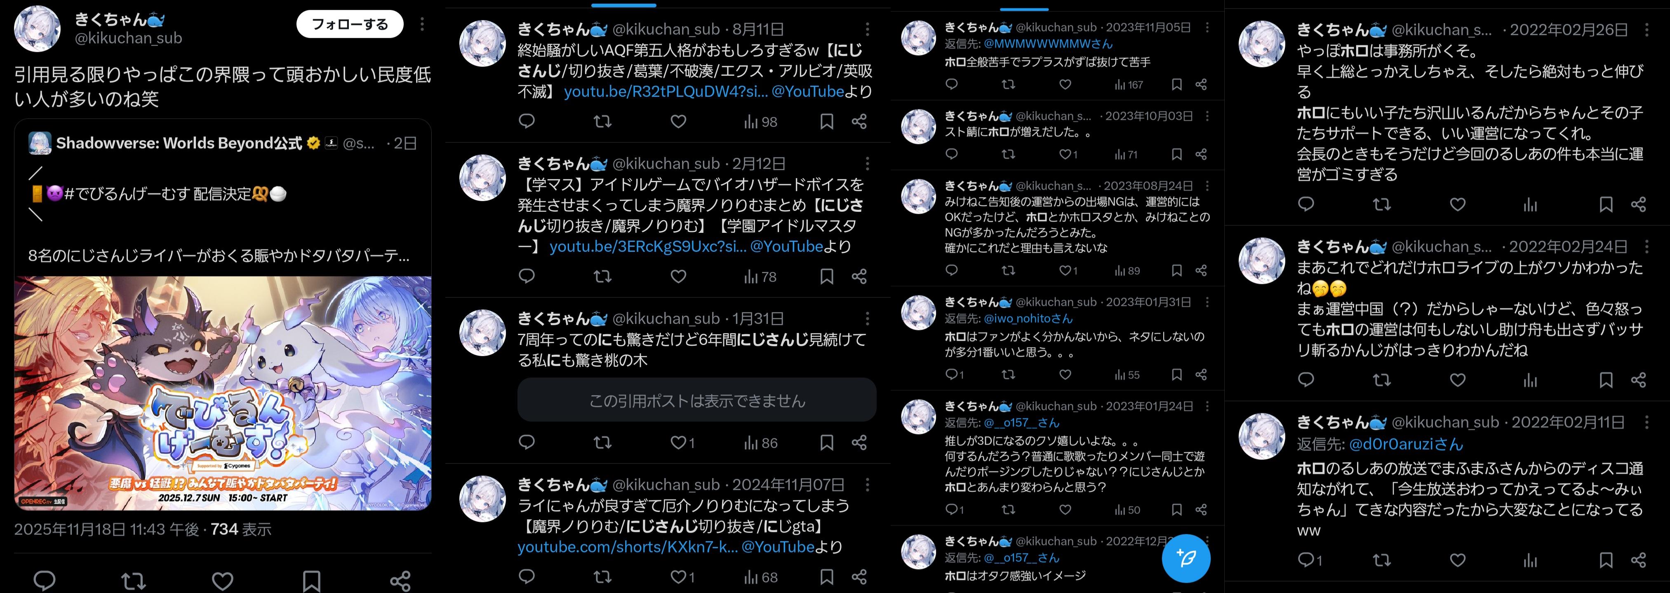Retweet the 2月12日 学マス tweet
Viewport: 1670px width, 593px height.
click(602, 277)
